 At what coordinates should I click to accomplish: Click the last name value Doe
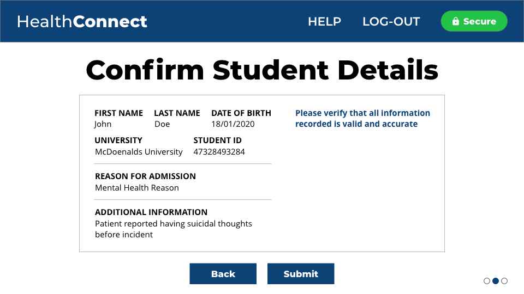pyautogui.click(x=162, y=124)
